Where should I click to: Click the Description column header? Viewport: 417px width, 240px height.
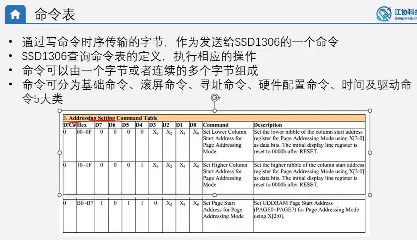[268, 125]
